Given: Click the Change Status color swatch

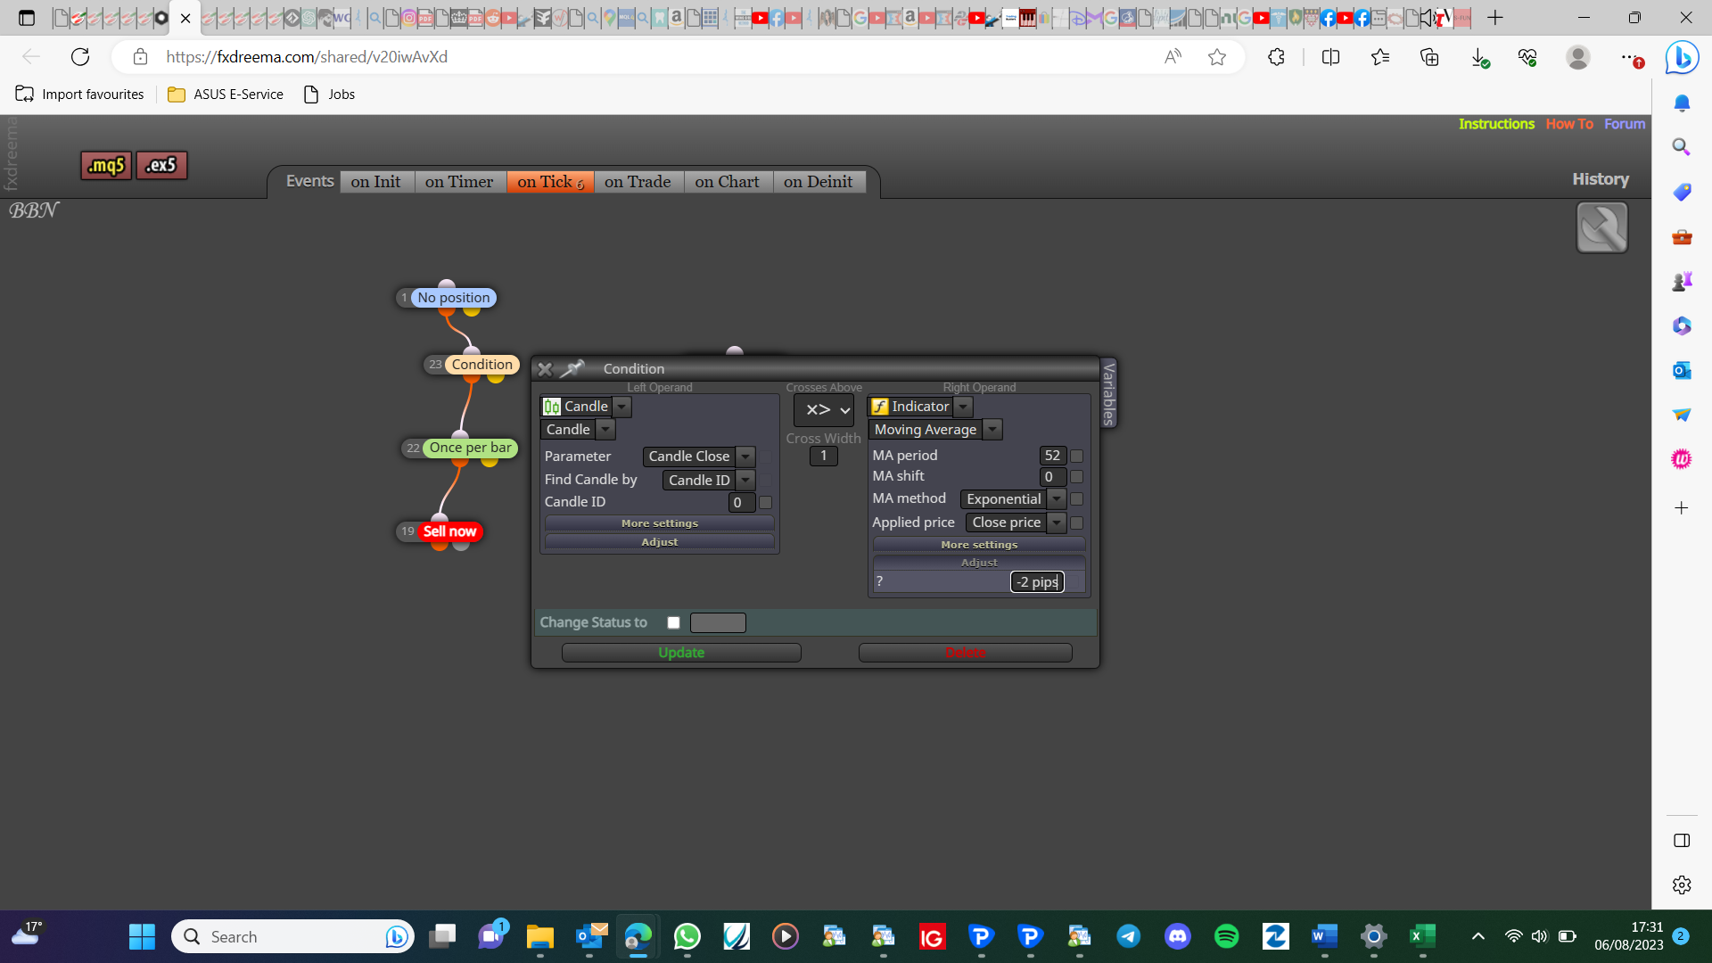Looking at the screenshot, I should tap(718, 622).
